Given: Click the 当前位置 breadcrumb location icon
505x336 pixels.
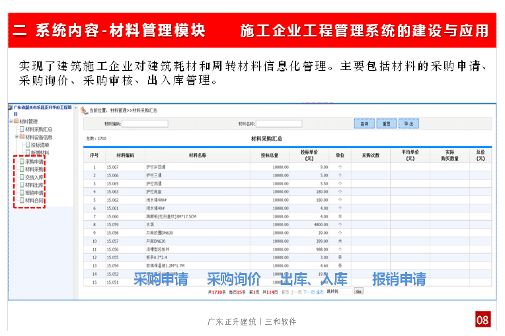Looking at the screenshot, I should (x=84, y=110).
